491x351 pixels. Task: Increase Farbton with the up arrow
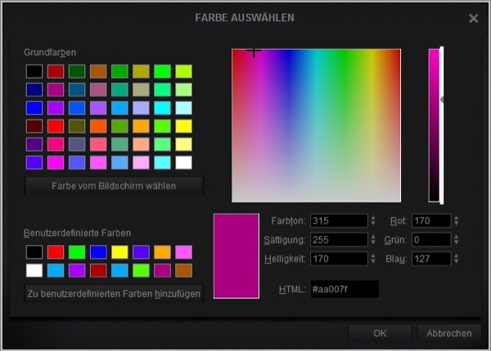(x=373, y=217)
